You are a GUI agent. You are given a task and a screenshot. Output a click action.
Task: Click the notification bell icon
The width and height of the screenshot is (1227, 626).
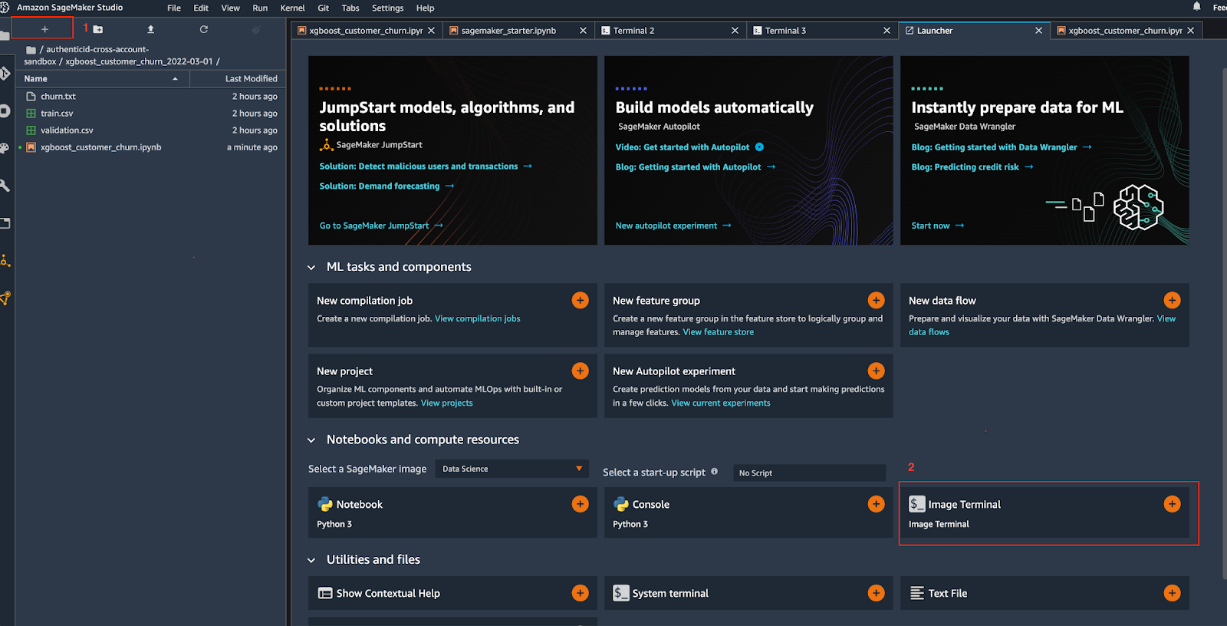pyautogui.click(x=1196, y=7)
